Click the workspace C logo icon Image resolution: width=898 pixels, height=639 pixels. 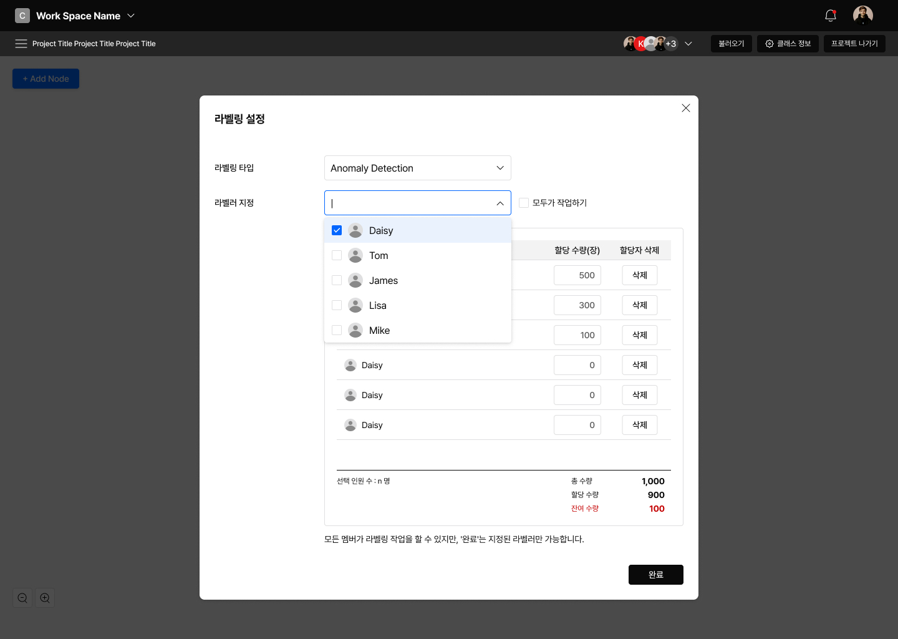(22, 16)
